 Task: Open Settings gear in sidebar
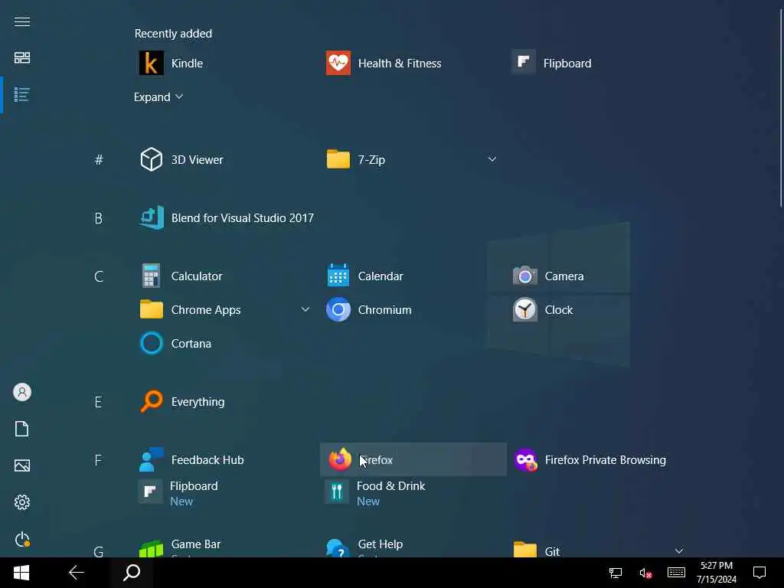(x=22, y=502)
